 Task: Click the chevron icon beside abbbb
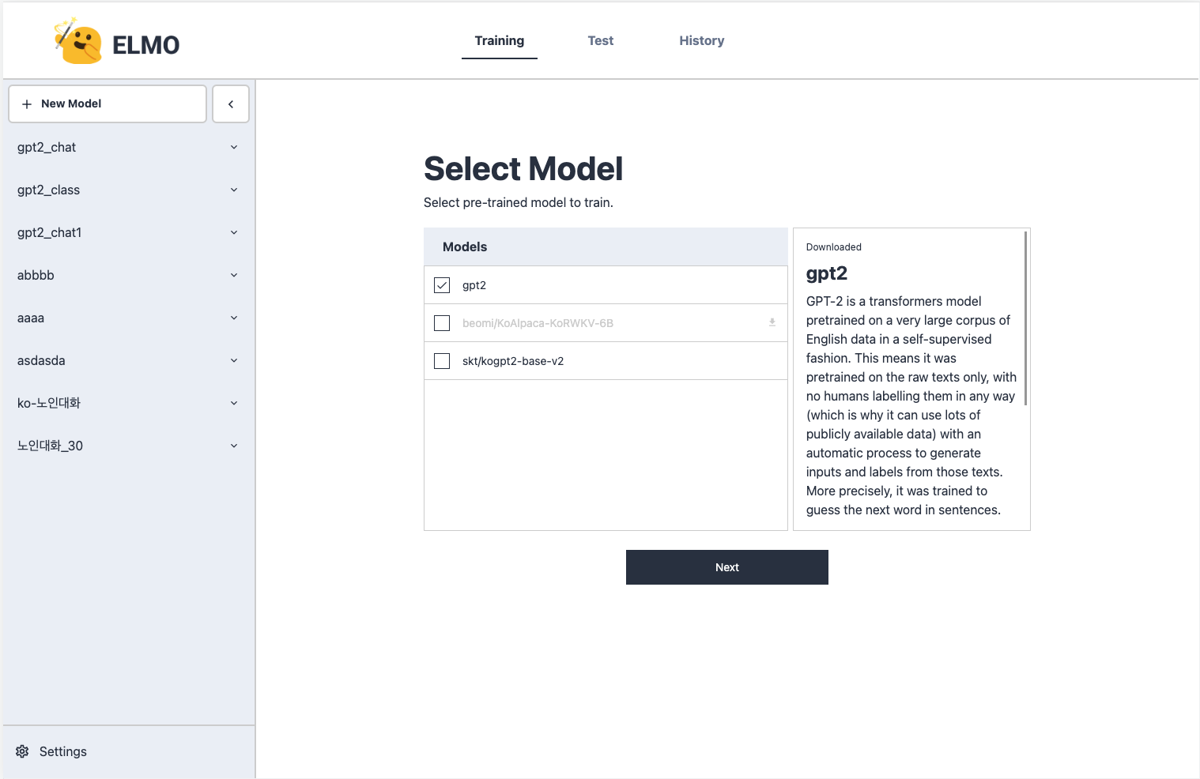[233, 275]
